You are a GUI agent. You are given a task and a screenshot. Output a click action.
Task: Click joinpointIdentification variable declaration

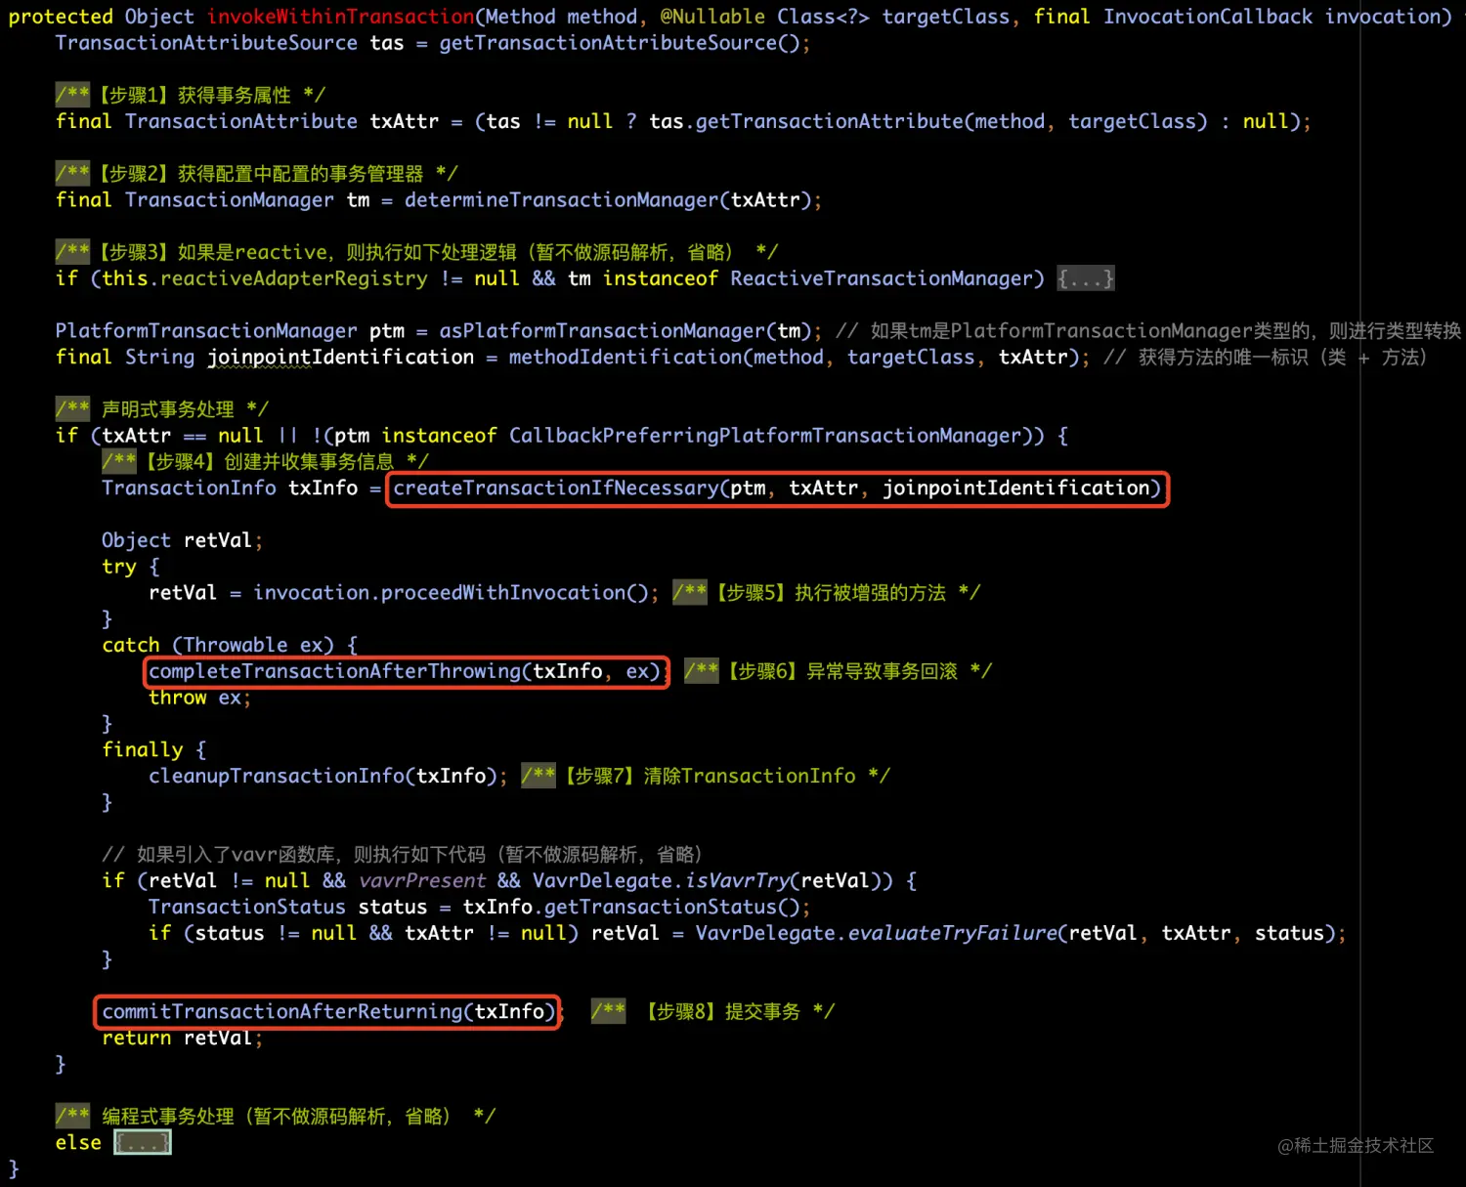pos(341,358)
